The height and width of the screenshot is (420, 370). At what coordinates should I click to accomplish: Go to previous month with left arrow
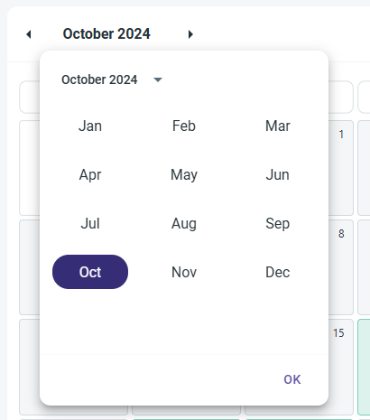[29, 34]
